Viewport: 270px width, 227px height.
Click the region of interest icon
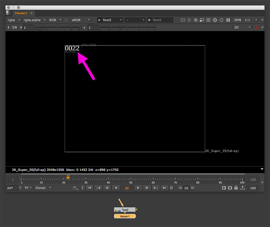point(221,20)
